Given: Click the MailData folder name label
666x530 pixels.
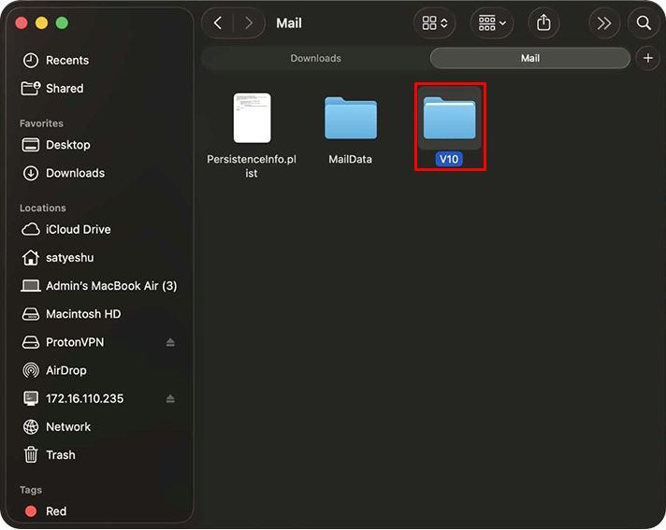Looking at the screenshot, I should (350, 159).
